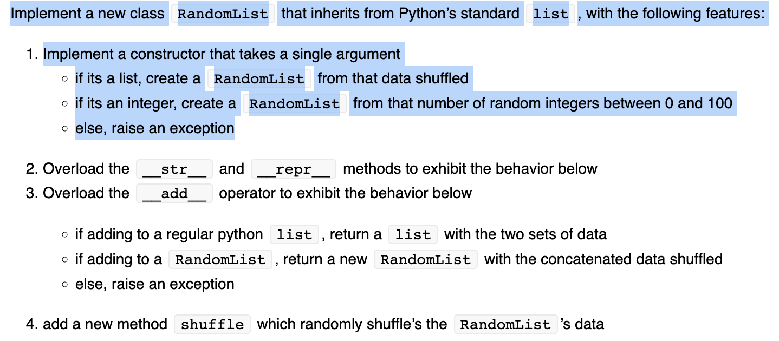Click the highlighted 'else, raise an exception' text

[x=155, y=128]
